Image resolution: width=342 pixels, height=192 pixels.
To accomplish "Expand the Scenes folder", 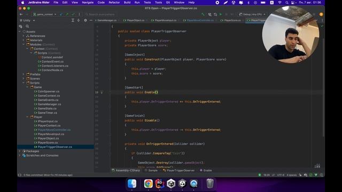I will (24, 78).
